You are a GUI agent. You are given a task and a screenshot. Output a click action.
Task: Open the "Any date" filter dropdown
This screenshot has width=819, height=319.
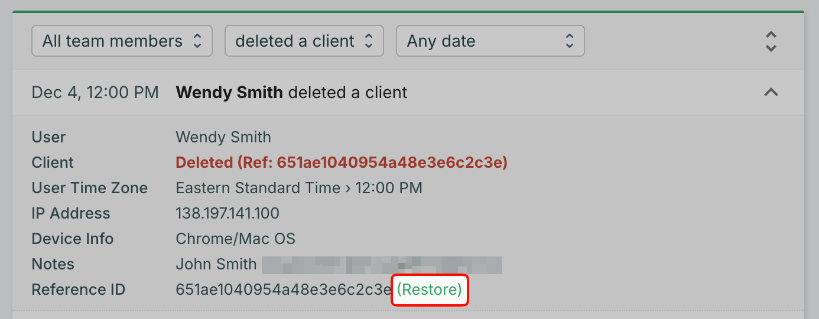(490, 41)
